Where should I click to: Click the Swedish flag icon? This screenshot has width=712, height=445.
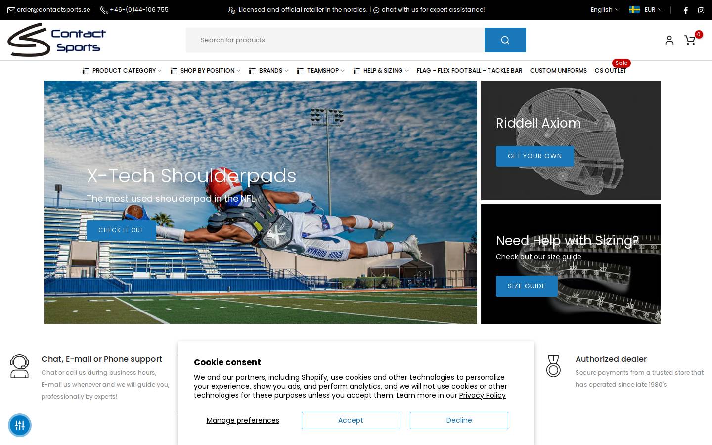634,10
